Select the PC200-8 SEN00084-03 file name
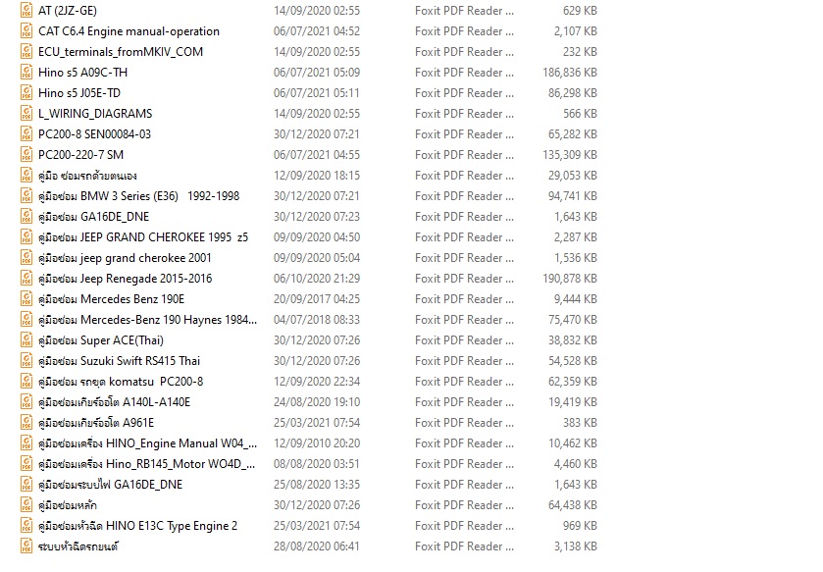Image resolution: width=823 pixels, height=572 pixels. (x=94, y=134)
